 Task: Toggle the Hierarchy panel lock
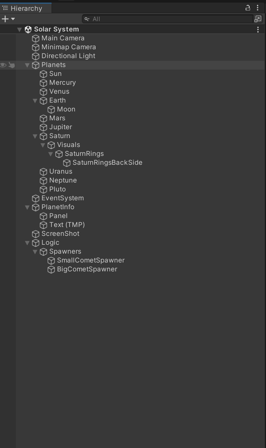click(248, 8)
